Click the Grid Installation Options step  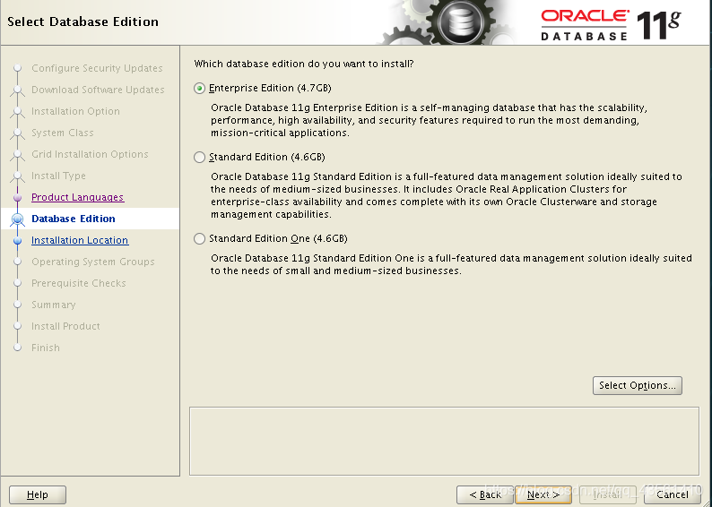pyautogui.click(x=90, y=154)
